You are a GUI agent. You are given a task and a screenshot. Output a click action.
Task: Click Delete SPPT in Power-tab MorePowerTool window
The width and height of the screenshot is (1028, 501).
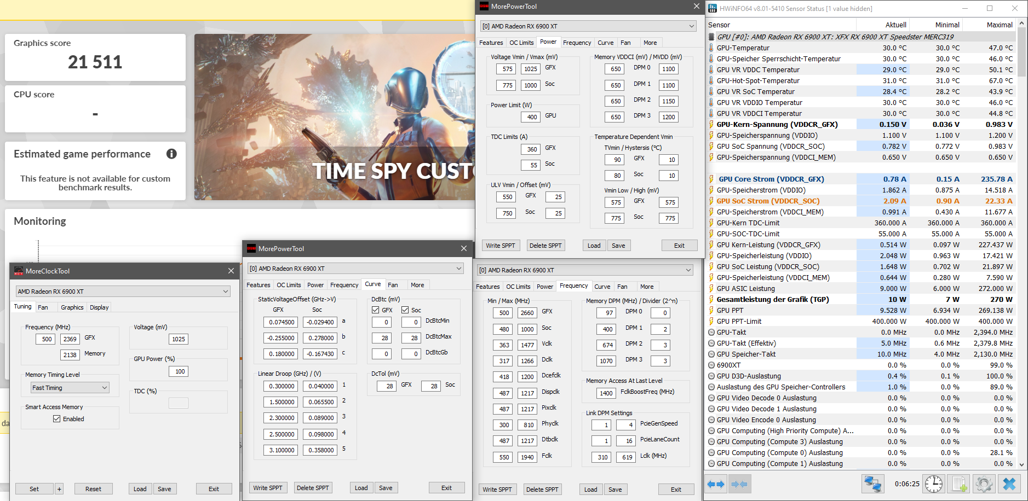click(x=545, y=246)
